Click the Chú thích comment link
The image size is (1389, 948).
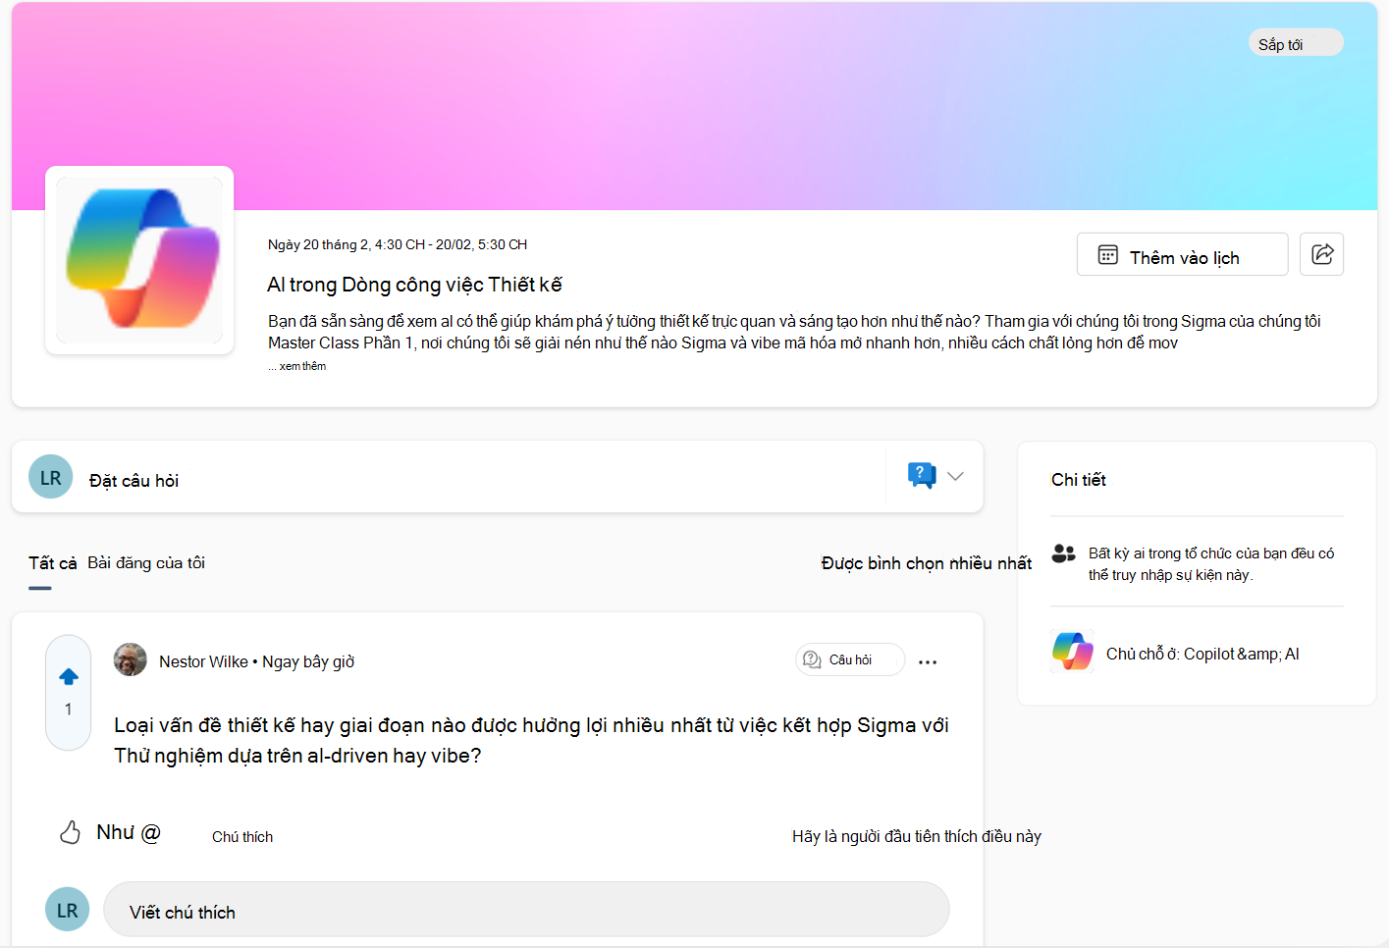pyautogui.click(x=242, y=837)
